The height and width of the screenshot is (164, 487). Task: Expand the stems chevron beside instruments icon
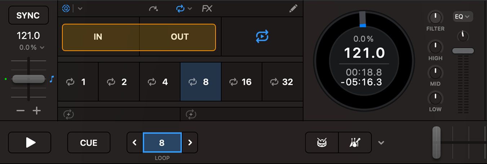pyautogui.click(x=381, y=143)
